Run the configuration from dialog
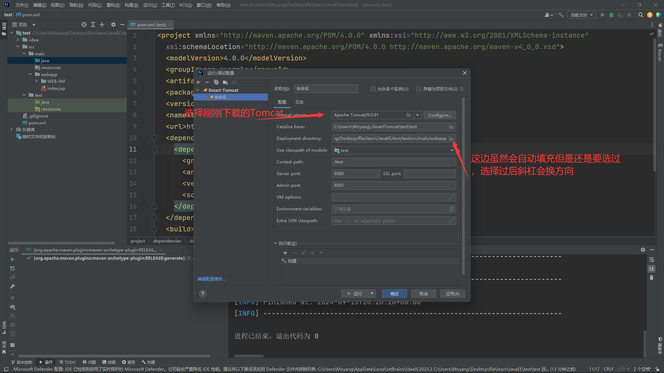Image resolution: width=664 pixels, height=373 pixels. (355, 294)
